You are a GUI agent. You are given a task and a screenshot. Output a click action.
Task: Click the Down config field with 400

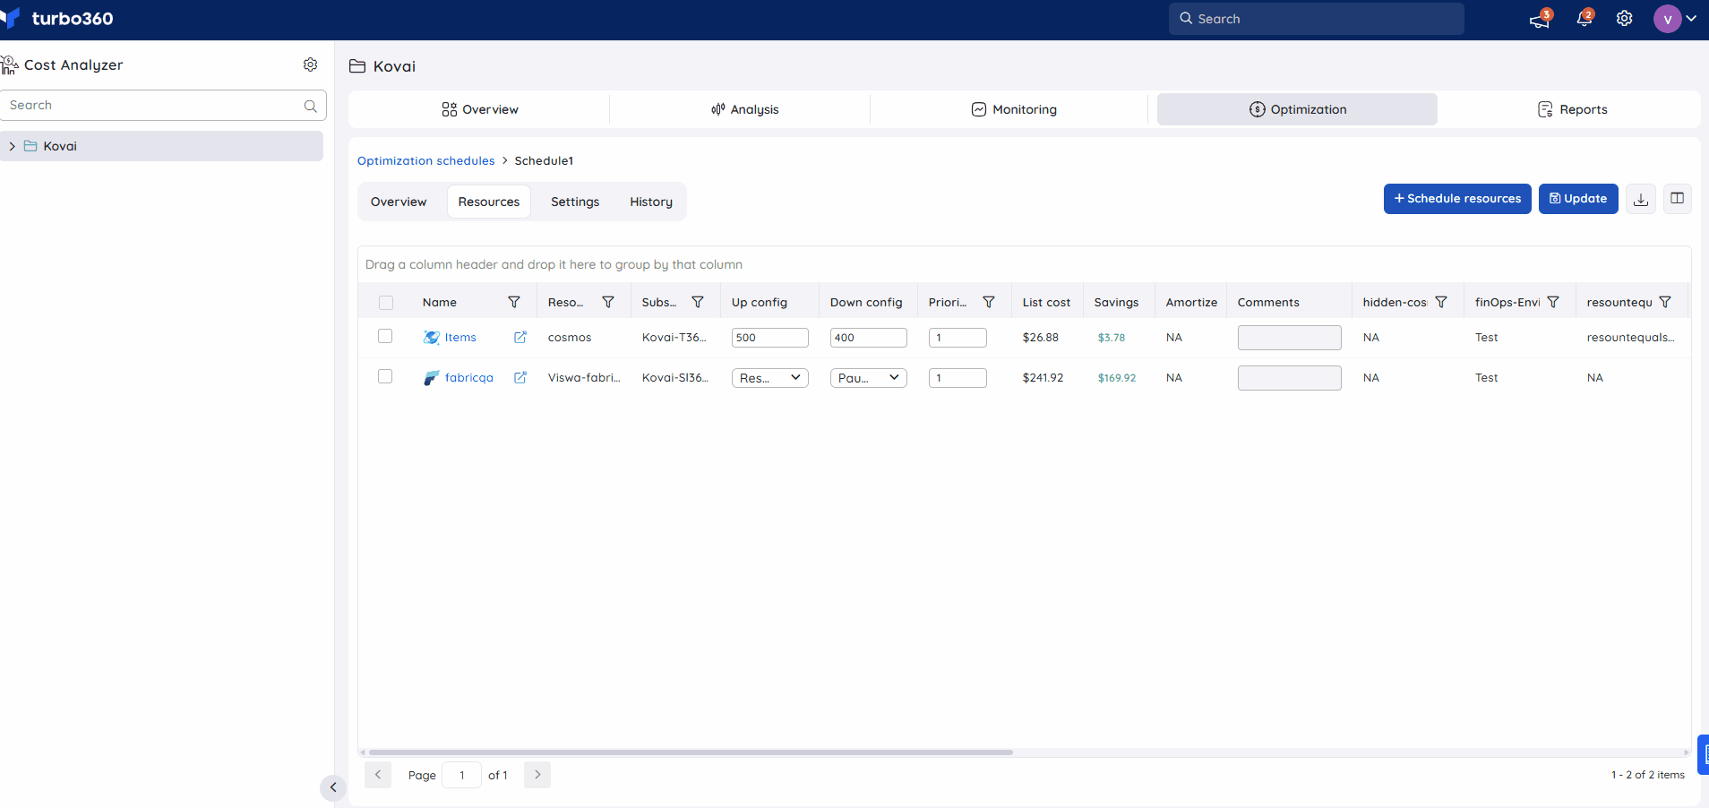coord(869,338)
